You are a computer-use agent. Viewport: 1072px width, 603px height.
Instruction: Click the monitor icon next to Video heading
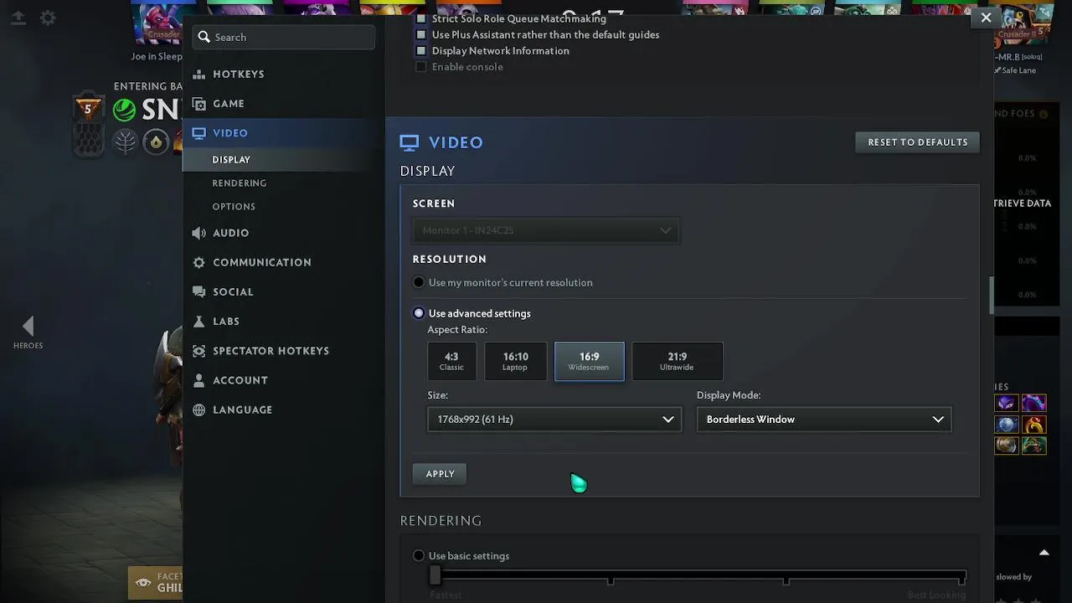409,142
